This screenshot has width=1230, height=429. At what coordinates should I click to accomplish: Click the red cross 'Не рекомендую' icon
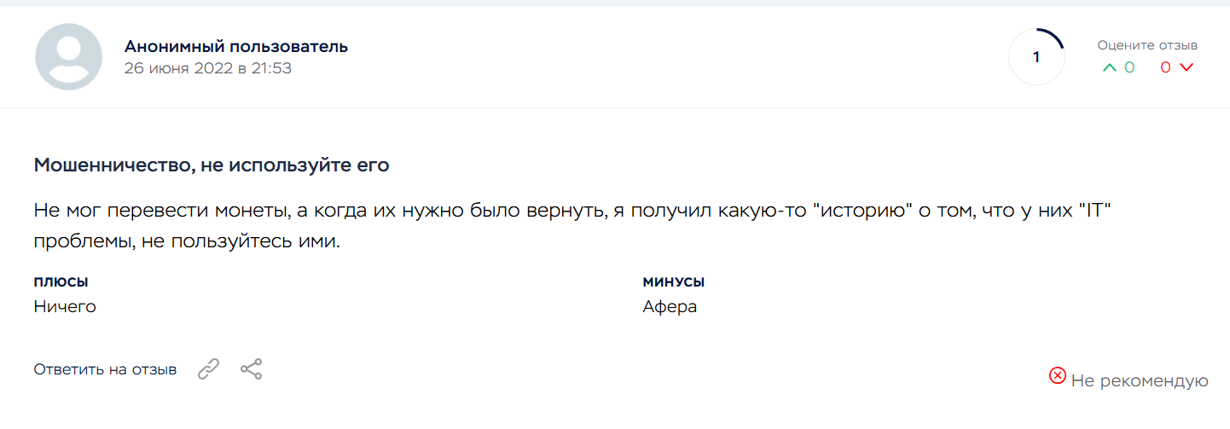[1058, 376]
